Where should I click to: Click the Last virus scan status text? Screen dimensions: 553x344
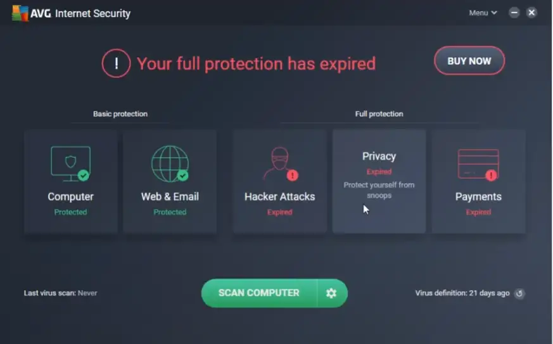60,293
